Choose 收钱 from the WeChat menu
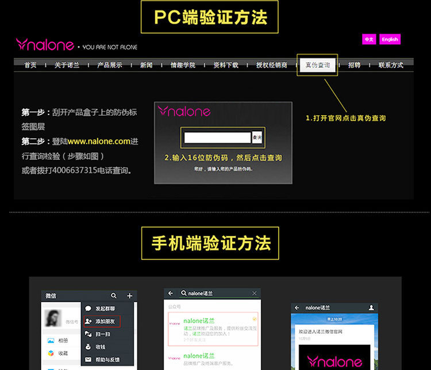Screen dimensions: 431x370 (x=107, y=347)
